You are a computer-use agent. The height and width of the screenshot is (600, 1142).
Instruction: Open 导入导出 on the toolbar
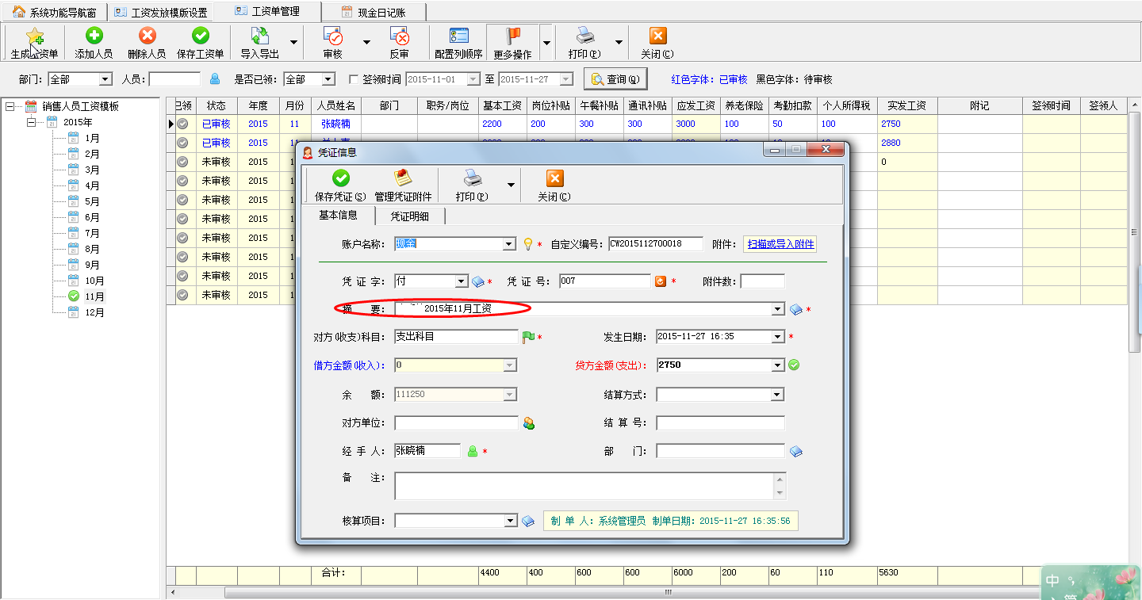coord(259,41)
